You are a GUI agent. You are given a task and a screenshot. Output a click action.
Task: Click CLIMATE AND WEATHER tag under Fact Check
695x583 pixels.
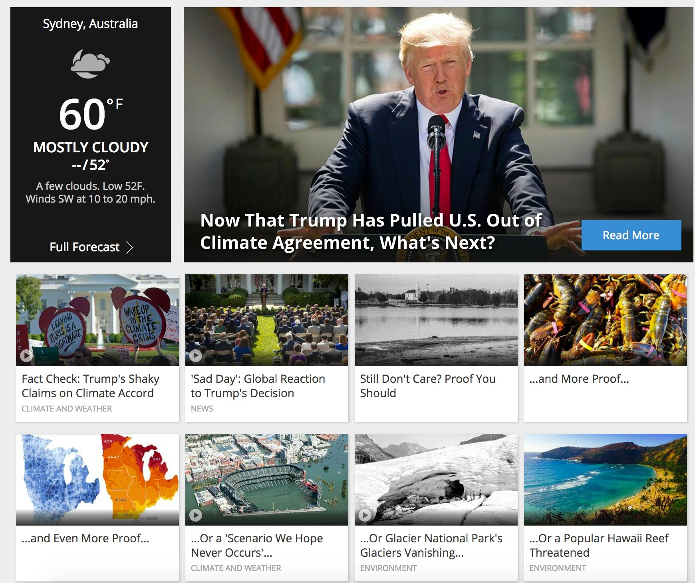click(67, 409)
